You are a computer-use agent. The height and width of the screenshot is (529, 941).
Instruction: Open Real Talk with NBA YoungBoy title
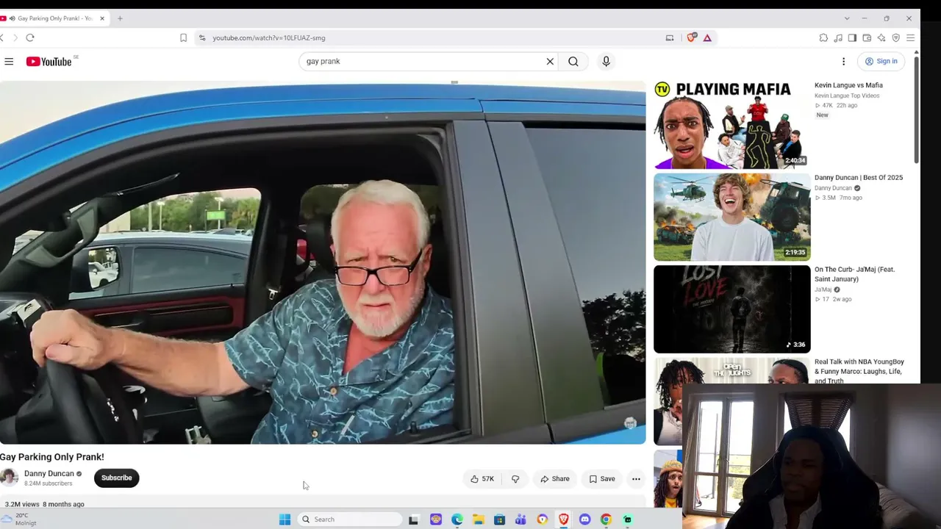click(859, 371)
